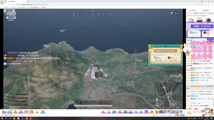The width and height of the screenshot is (214, 120).
Task: Click the purple countdown banner in sidebar
Action: coord(202,26)
